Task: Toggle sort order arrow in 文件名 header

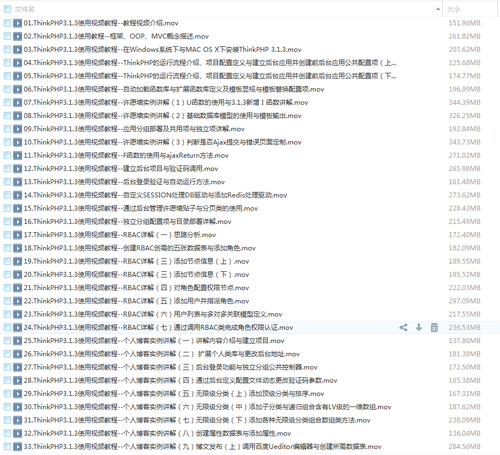Action: [x=438, y=9]
